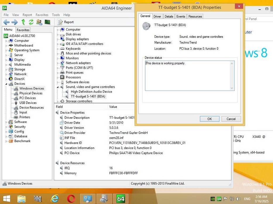Click OK in the Properties dialog
The height and width of the screenshot is (204, 273).
tap(210, 119)
